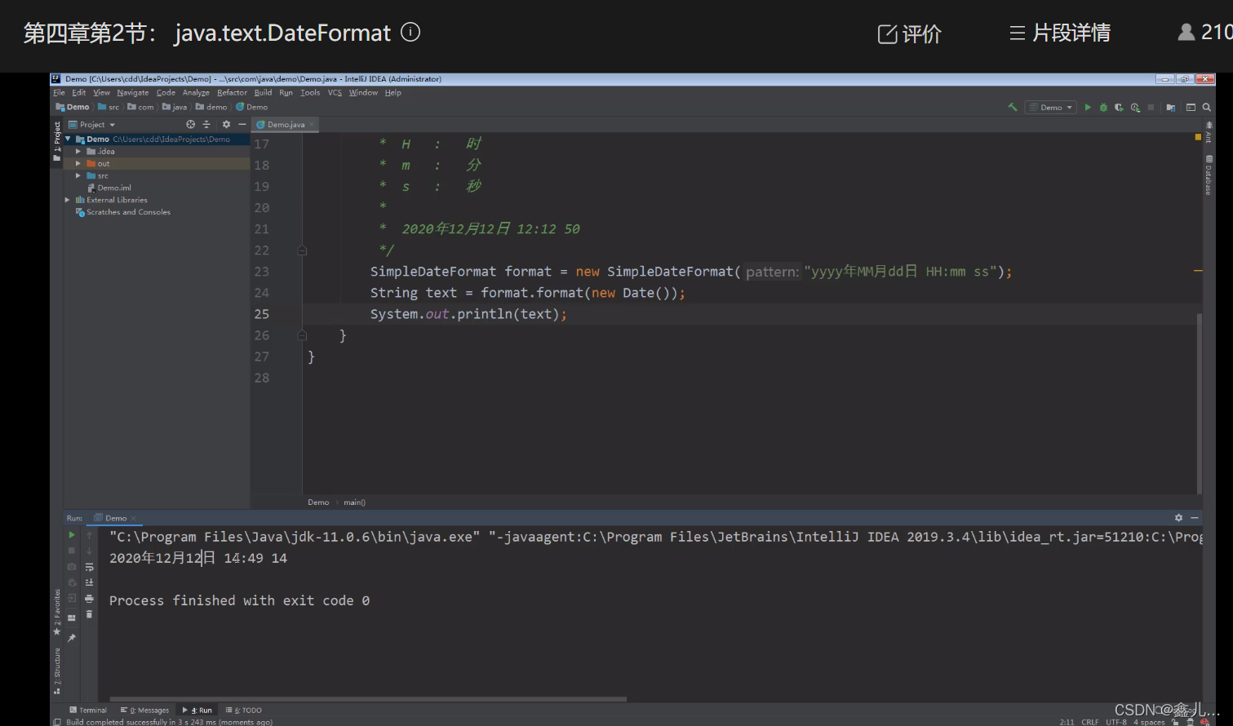The image size is (1233, 726).
Task: Expand the out folder
Action: (x=78, y=164)
